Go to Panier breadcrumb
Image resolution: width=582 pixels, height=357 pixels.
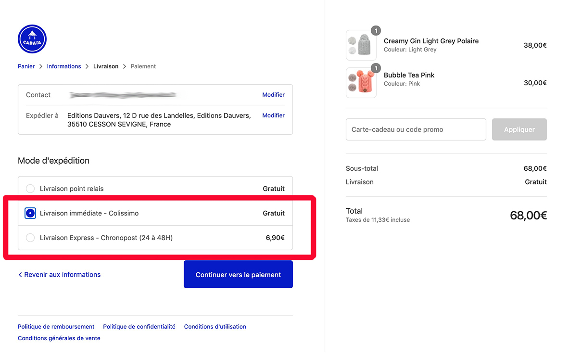coord(26,66)
